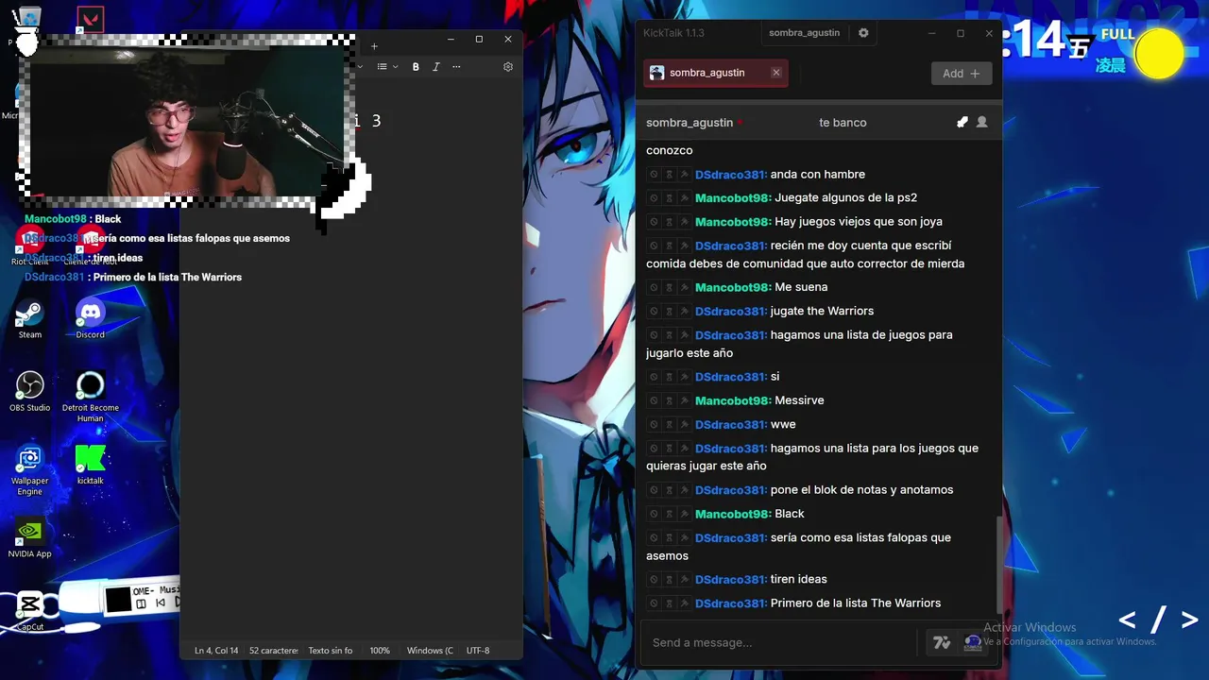This screenshot has height=680, width=1209.
Task: Open the pinned message icon in chat header
Action: click(x=962, y=123)
